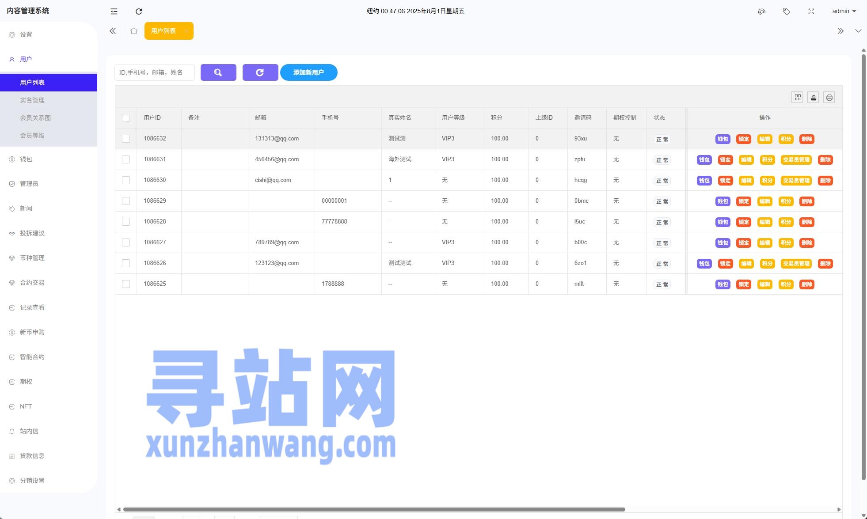
Task: Enter fullscreen mode via the expand icon
Action: tap(811, 11)
